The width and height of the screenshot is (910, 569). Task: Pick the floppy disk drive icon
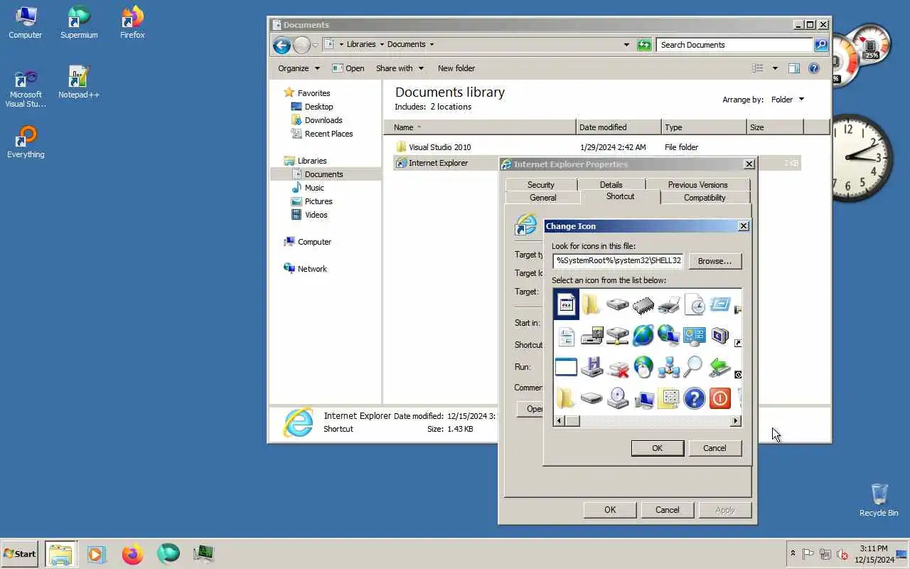pyautogui.click(x=591, y=367)
